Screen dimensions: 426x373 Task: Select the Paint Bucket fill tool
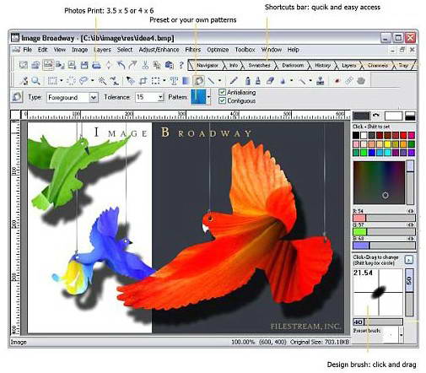199,81
